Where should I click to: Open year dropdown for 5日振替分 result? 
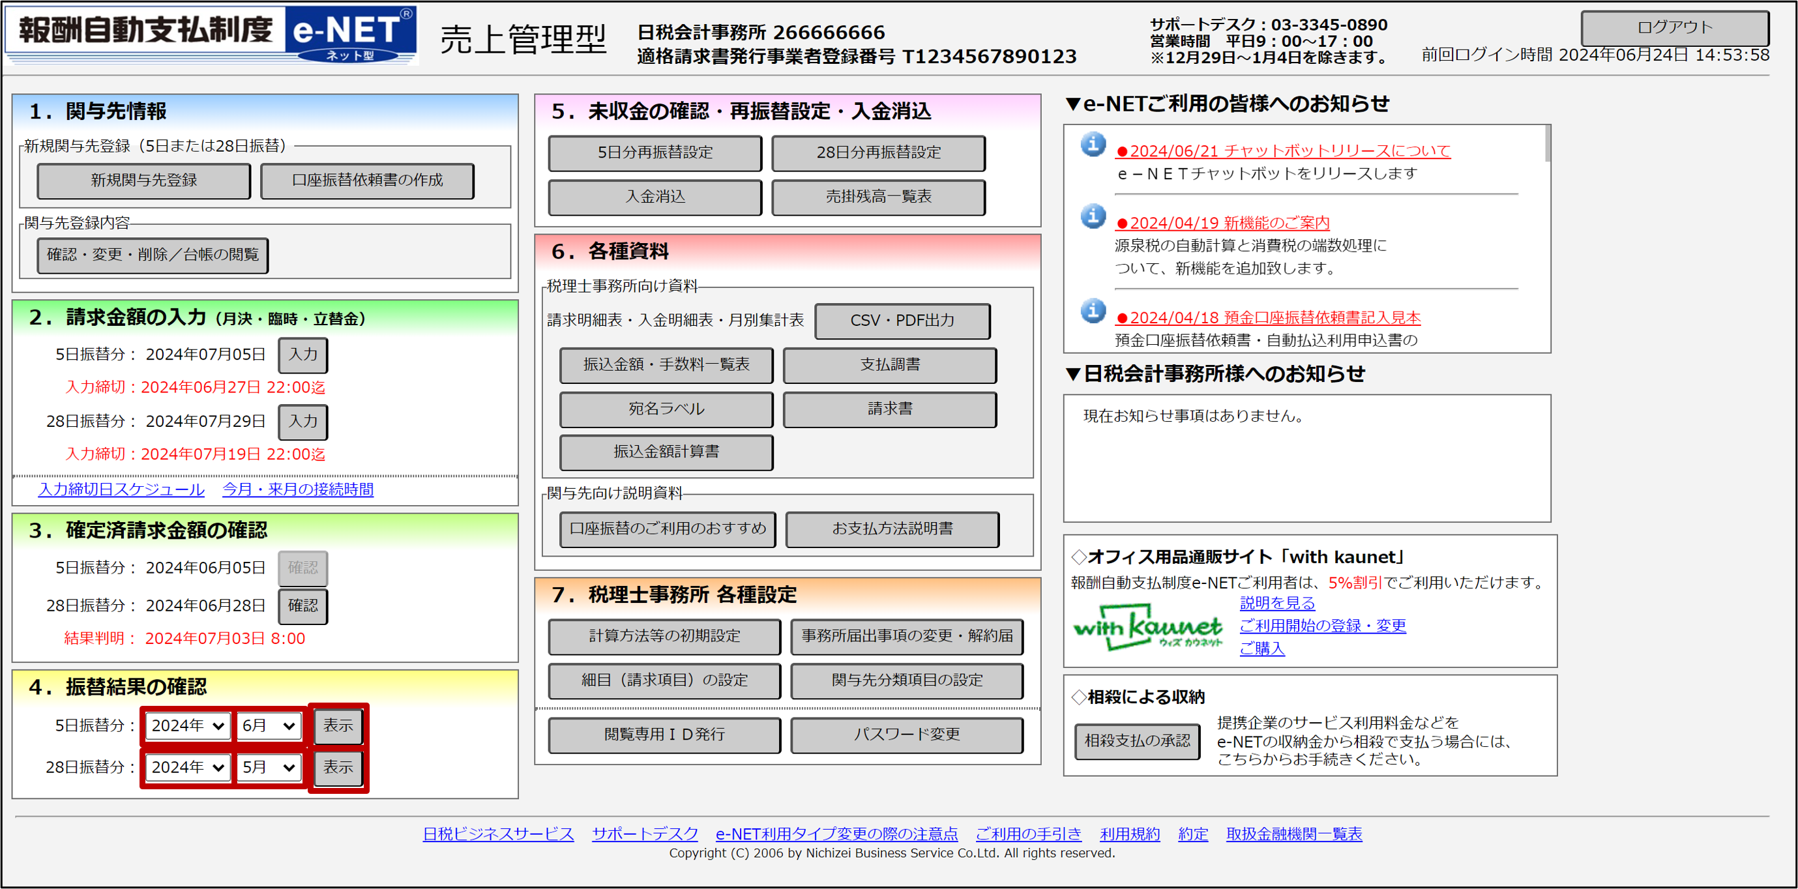(187, 725)
